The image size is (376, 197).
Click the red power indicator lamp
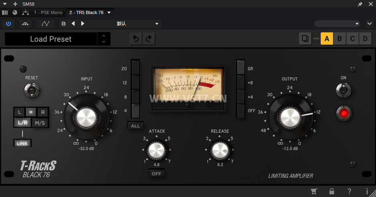344,114
